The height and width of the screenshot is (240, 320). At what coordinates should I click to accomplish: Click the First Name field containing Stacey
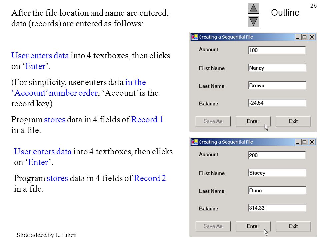click(x=277, y=173)
